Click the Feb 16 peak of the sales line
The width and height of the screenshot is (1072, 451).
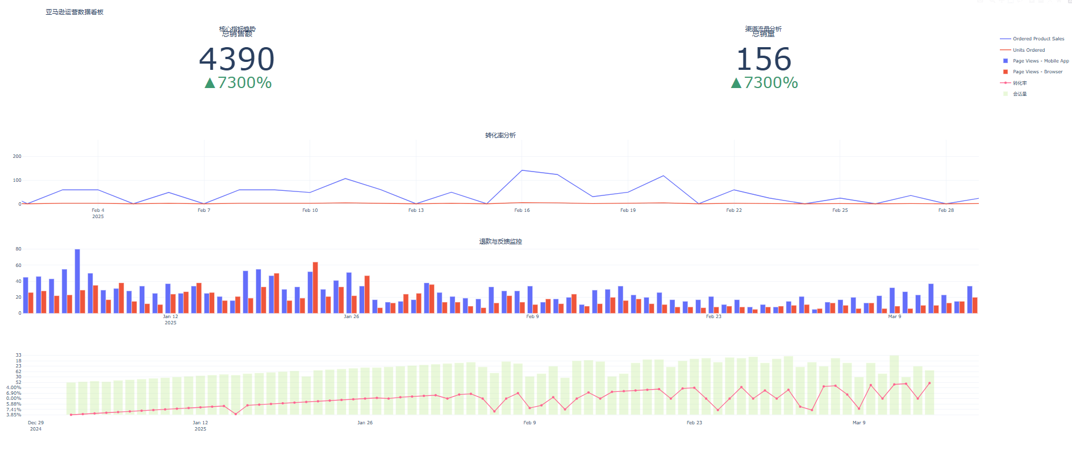pyautogui.click(x=522, y=170)
